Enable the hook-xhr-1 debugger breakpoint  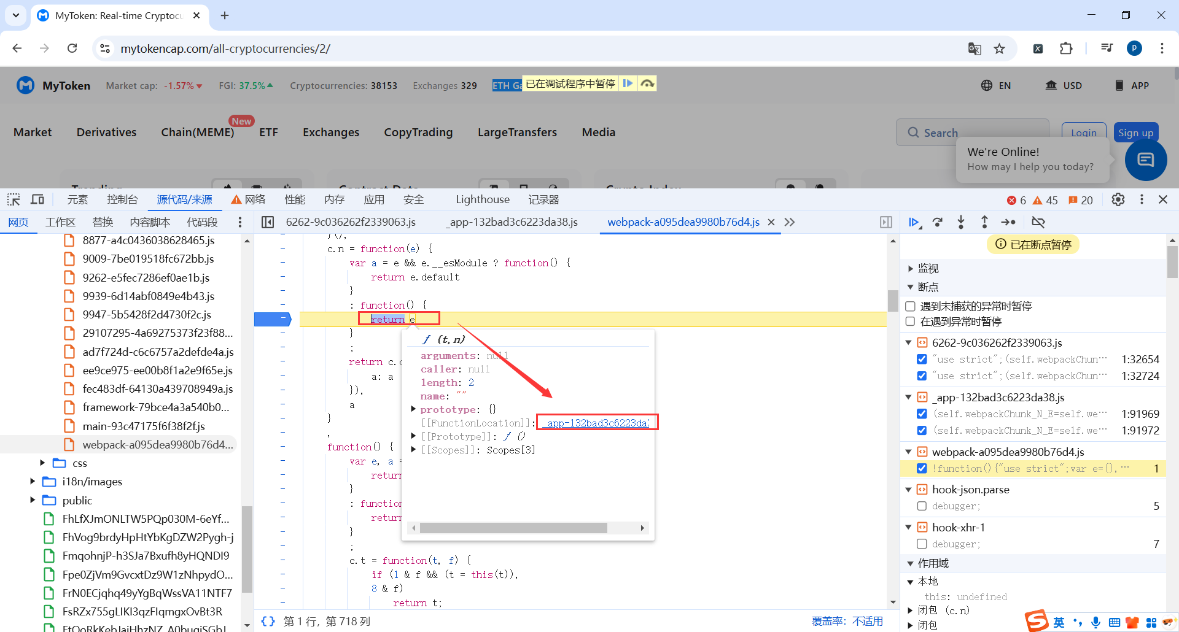point(922,544)
